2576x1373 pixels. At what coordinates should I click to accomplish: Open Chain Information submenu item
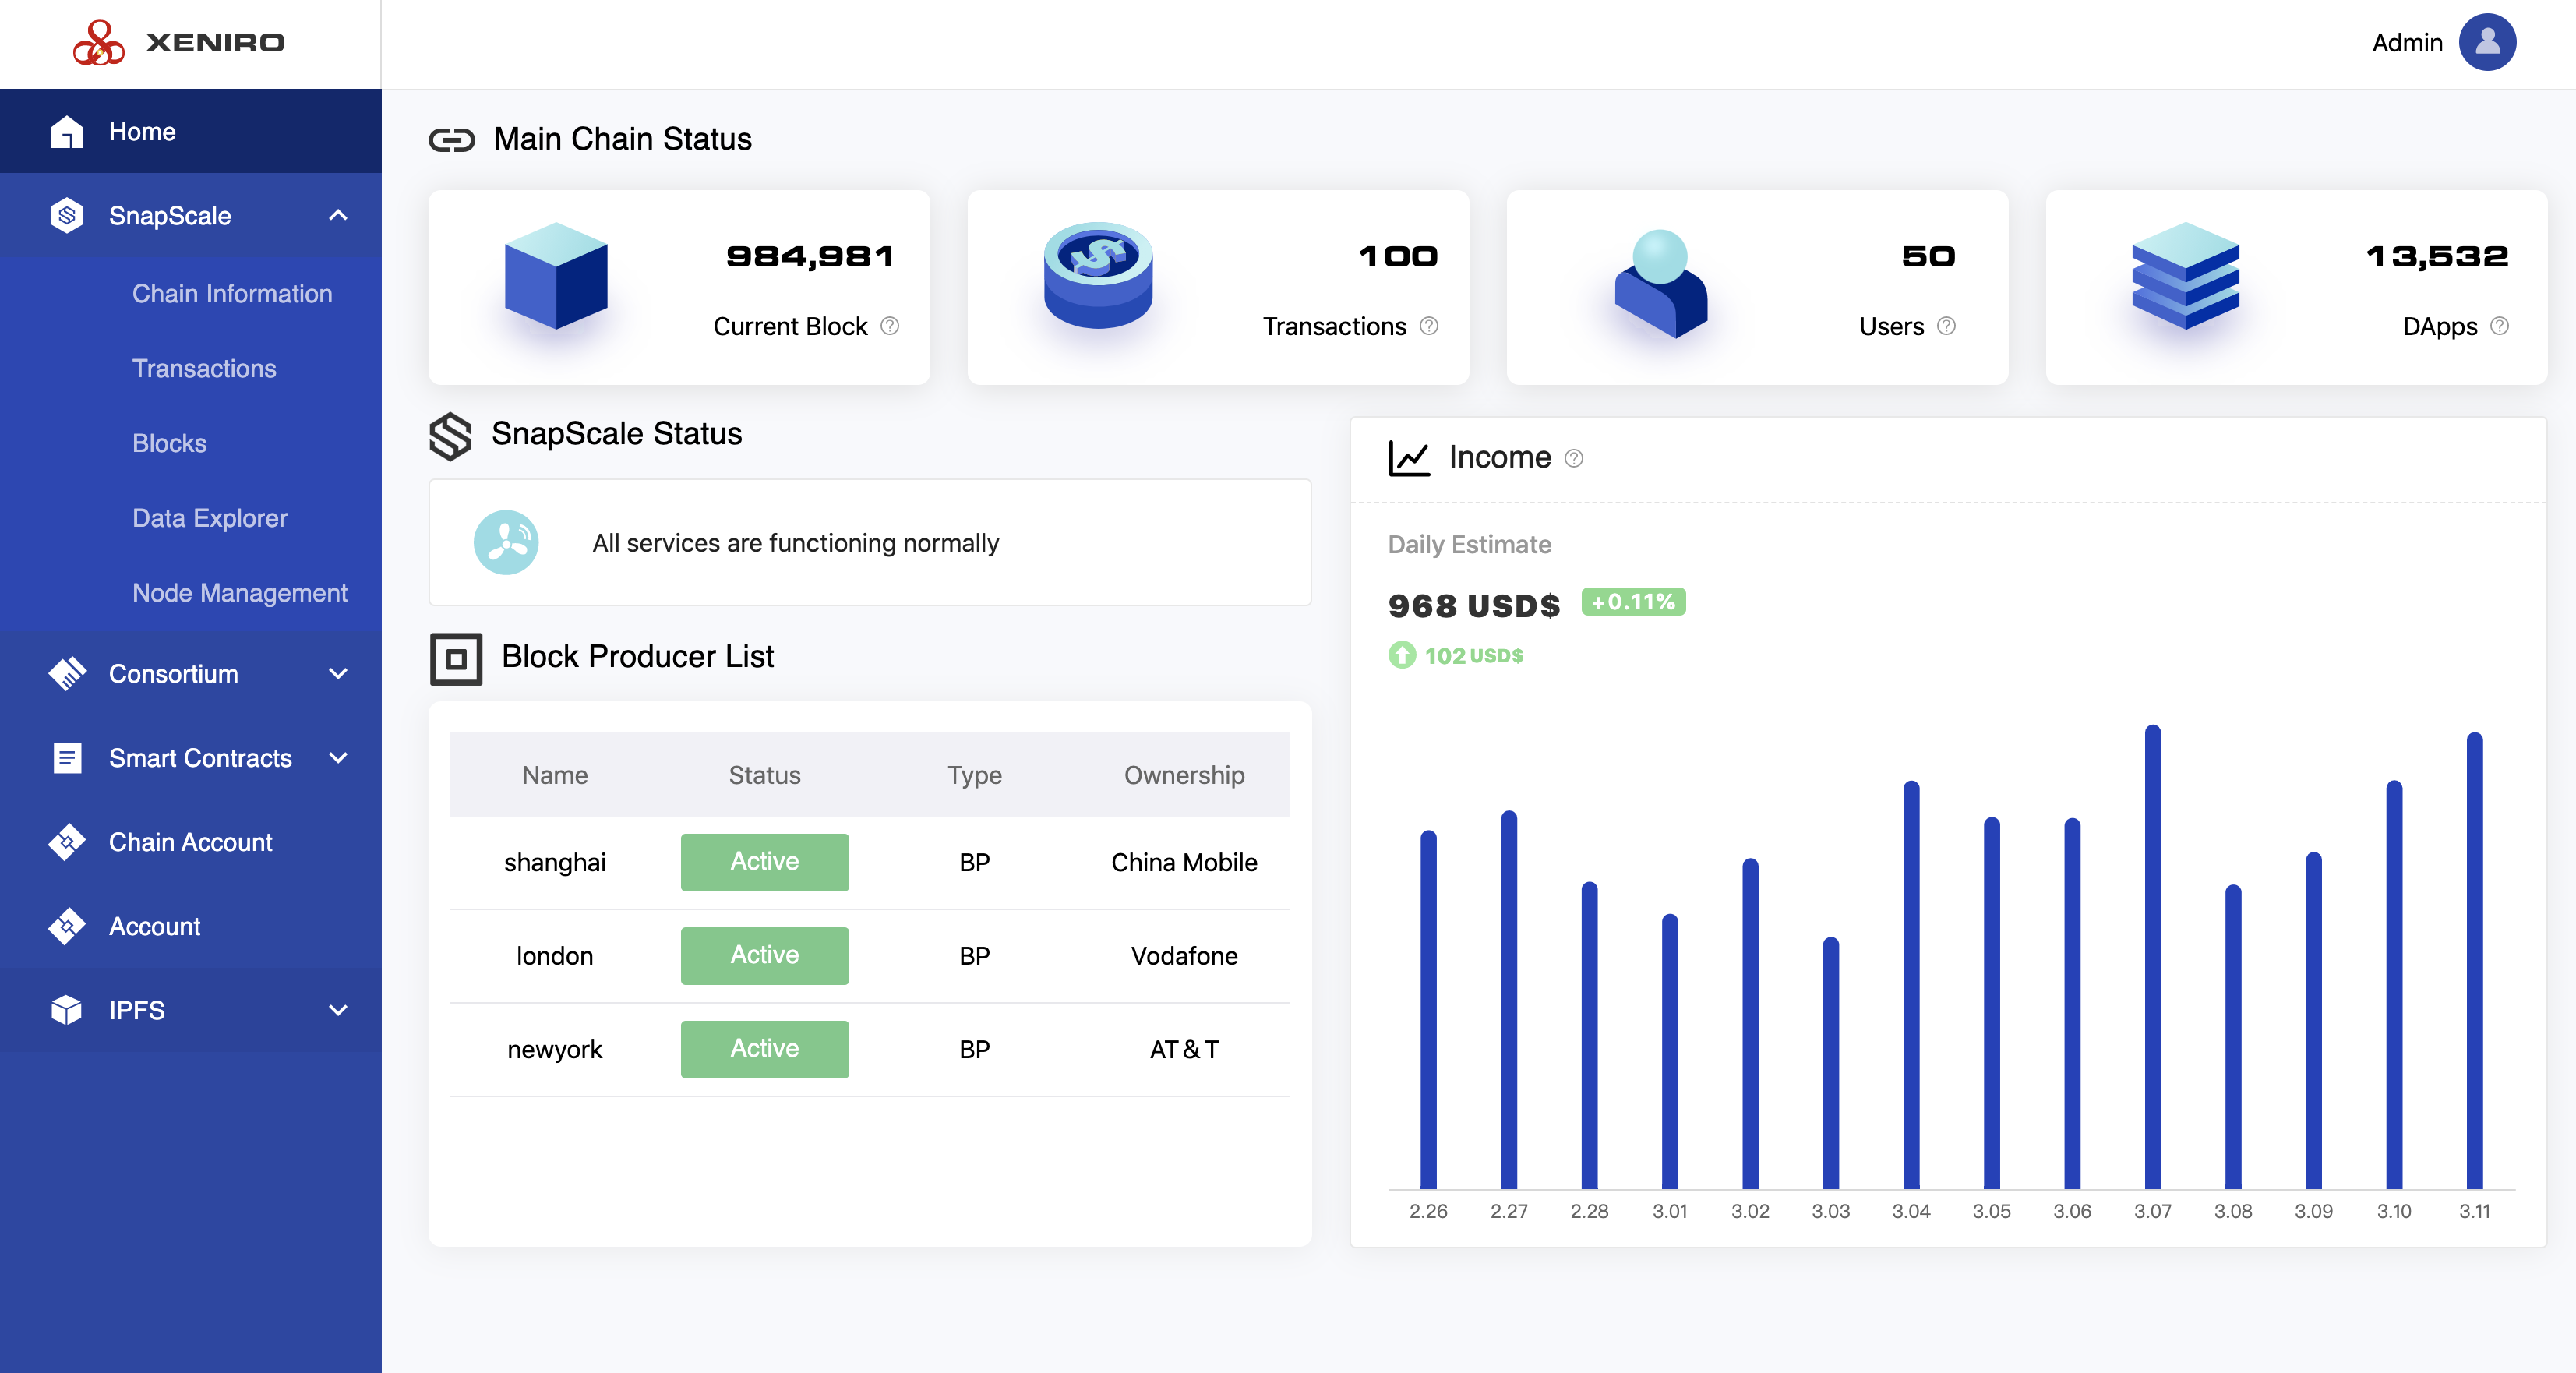click(x=232, y=294)
